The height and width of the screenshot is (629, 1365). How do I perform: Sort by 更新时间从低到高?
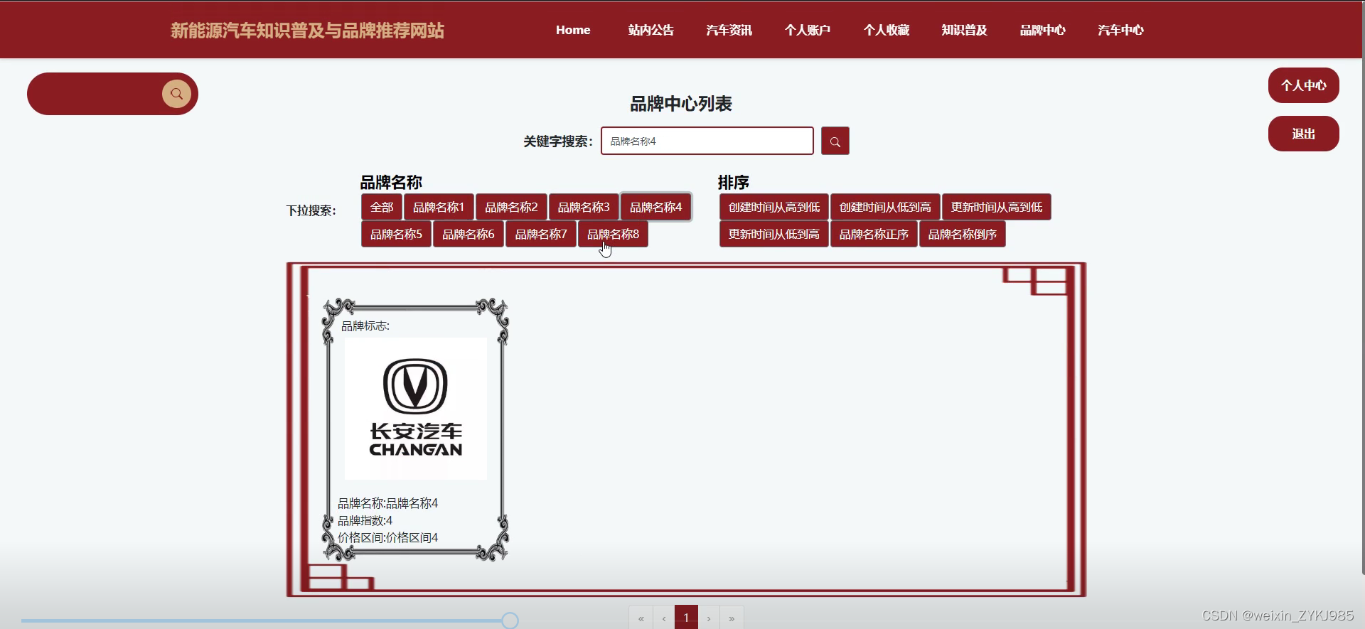(x=774, y=234)
